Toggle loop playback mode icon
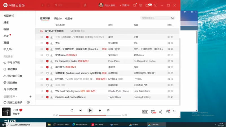This screenshot has width=226, height=127. 72,110
